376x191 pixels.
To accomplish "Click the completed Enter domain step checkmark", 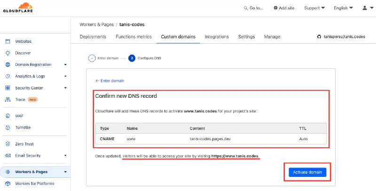I will (92, 58).
